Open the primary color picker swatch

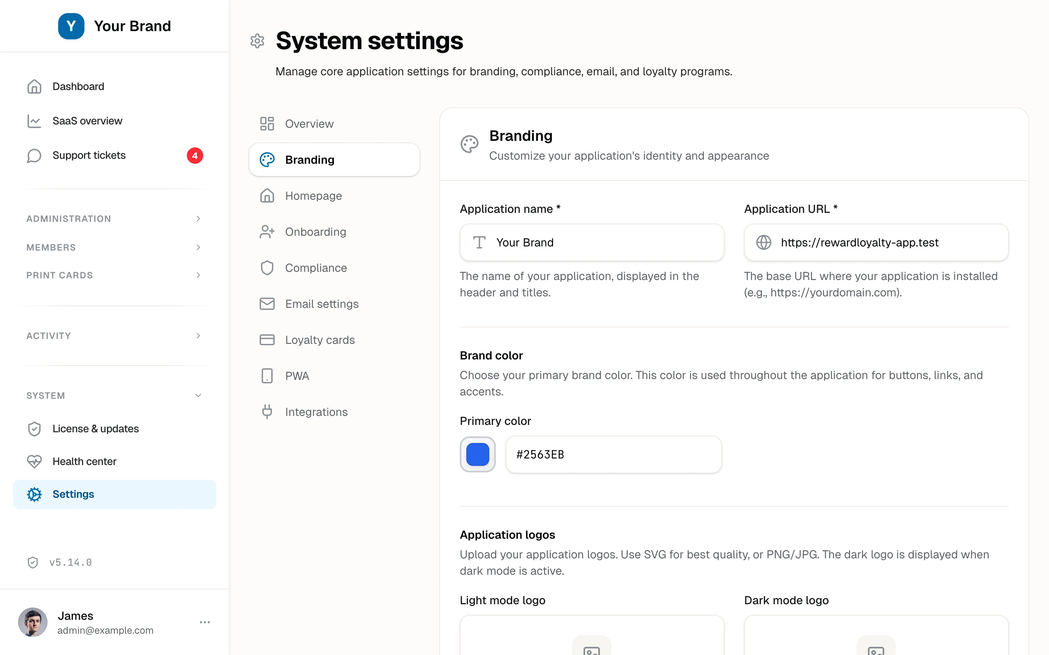tap(478, 454)
